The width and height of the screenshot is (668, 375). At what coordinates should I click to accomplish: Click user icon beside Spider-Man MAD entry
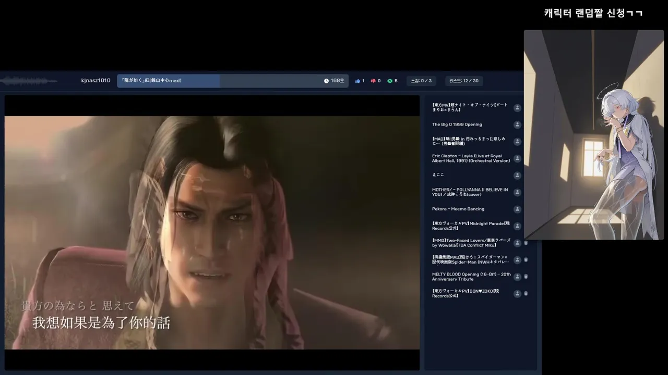tap(517, 260)
